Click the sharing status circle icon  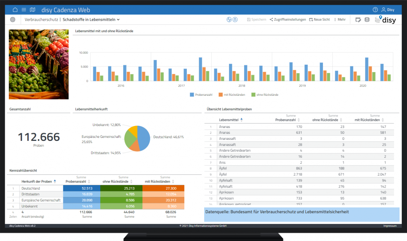click(x=229, y=20)
